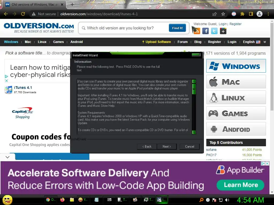Open the file folder taskbar icon
The width and height of the screenshot is (274, 205).
[72, 200]
